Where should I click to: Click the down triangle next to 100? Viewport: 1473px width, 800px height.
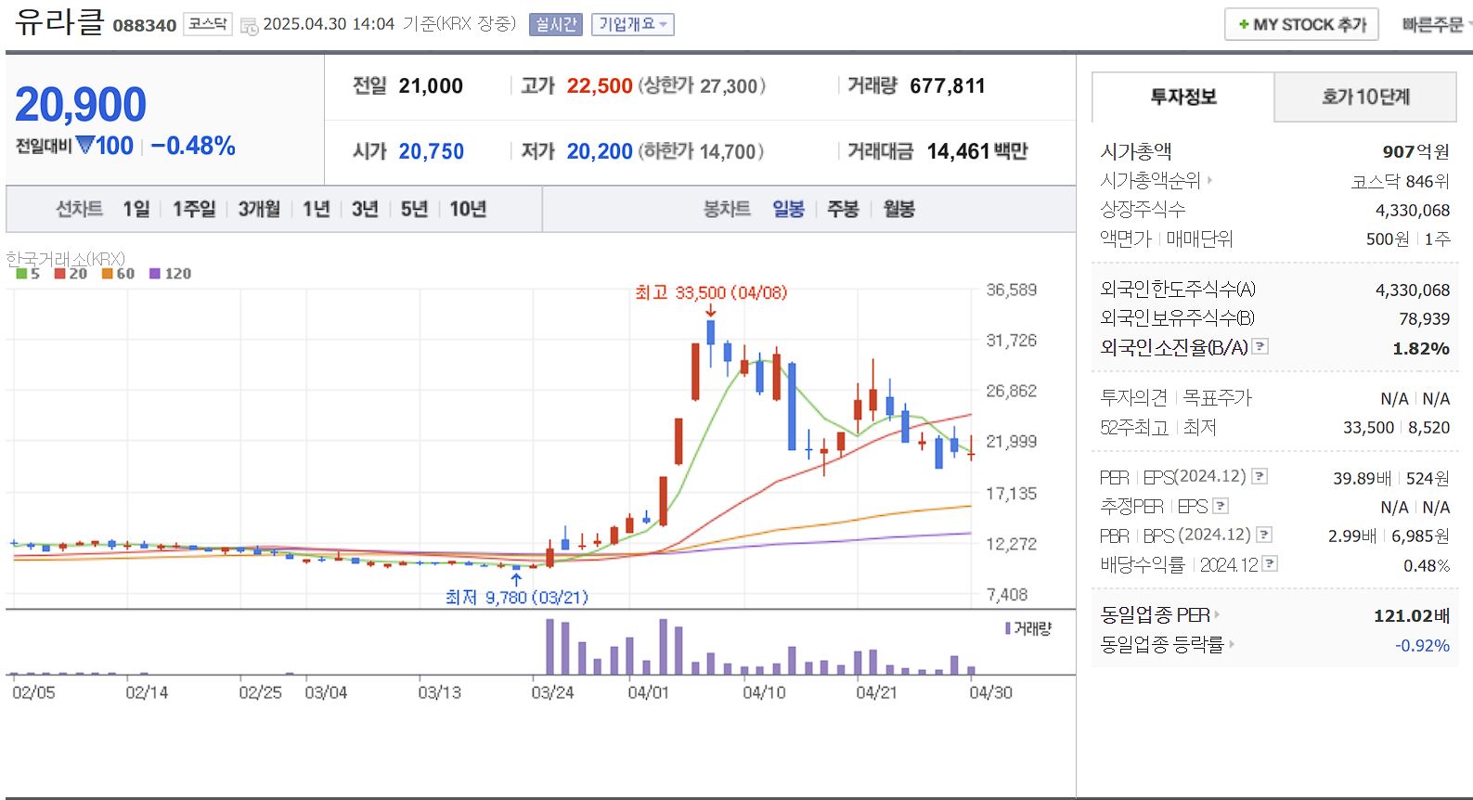coord(84,145)
